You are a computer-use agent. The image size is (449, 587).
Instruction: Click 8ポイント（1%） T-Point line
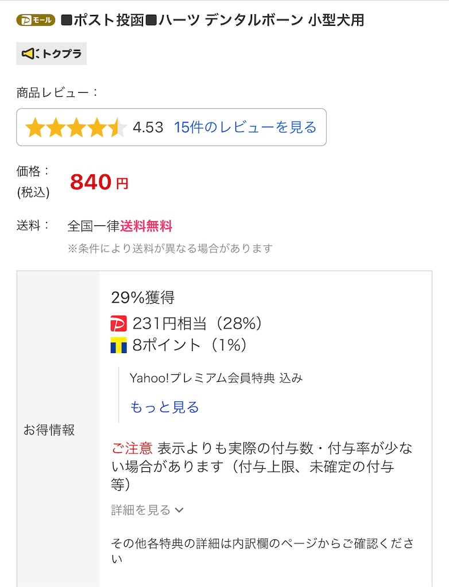189,345
